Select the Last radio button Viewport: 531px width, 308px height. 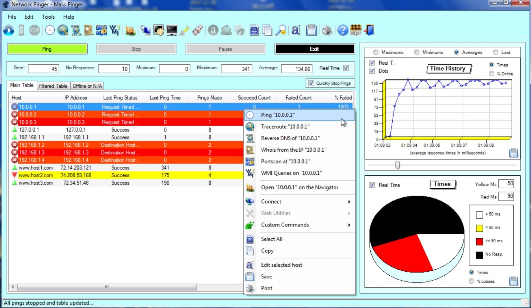point(496,52)
